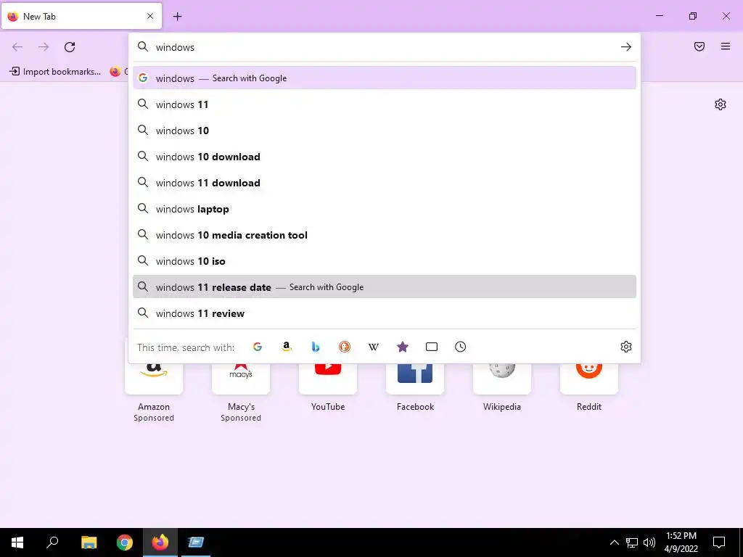Search with Google one-off icon

coord(258,347)
